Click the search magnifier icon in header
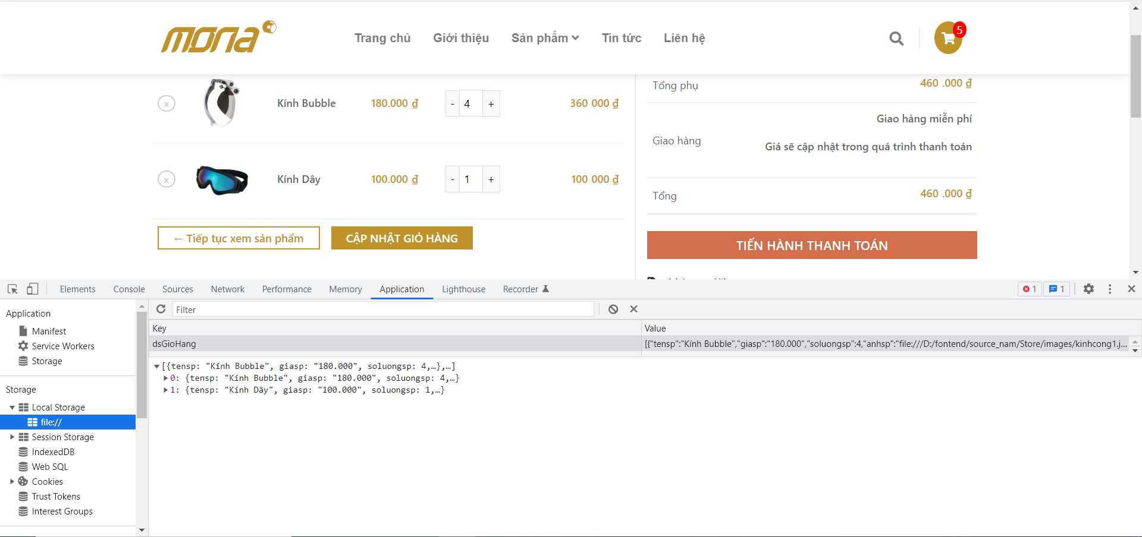This screenshot has width=1142, height=537. pyautogui.click(x=896, y=39)
